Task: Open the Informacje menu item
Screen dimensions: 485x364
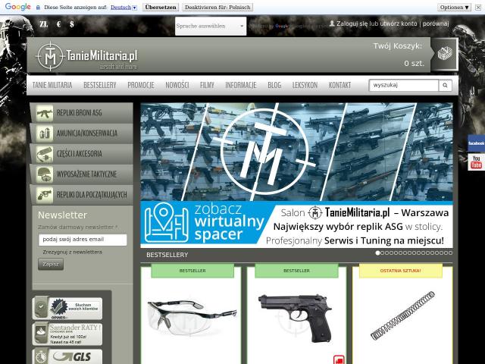Action: (x=241, y=85)
